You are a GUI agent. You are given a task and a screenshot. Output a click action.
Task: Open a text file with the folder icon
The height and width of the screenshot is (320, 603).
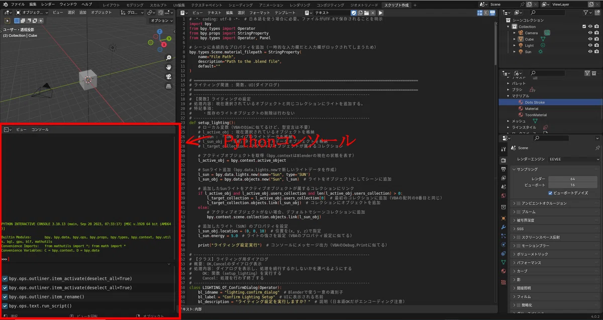pos(366,13)
